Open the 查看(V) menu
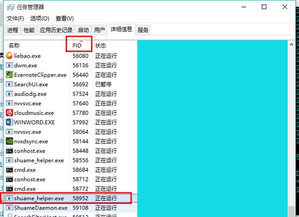This screenshot has height=217, width=299. pos(65,18)
